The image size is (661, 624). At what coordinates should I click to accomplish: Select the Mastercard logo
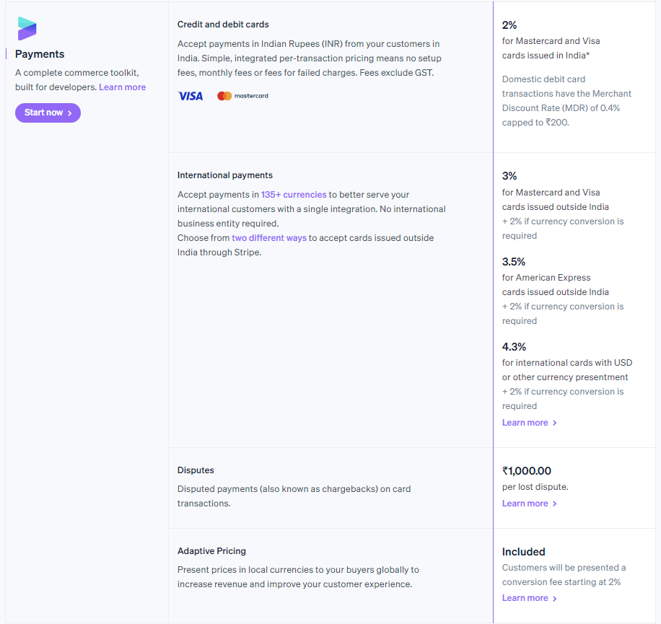tap(242, 95)
